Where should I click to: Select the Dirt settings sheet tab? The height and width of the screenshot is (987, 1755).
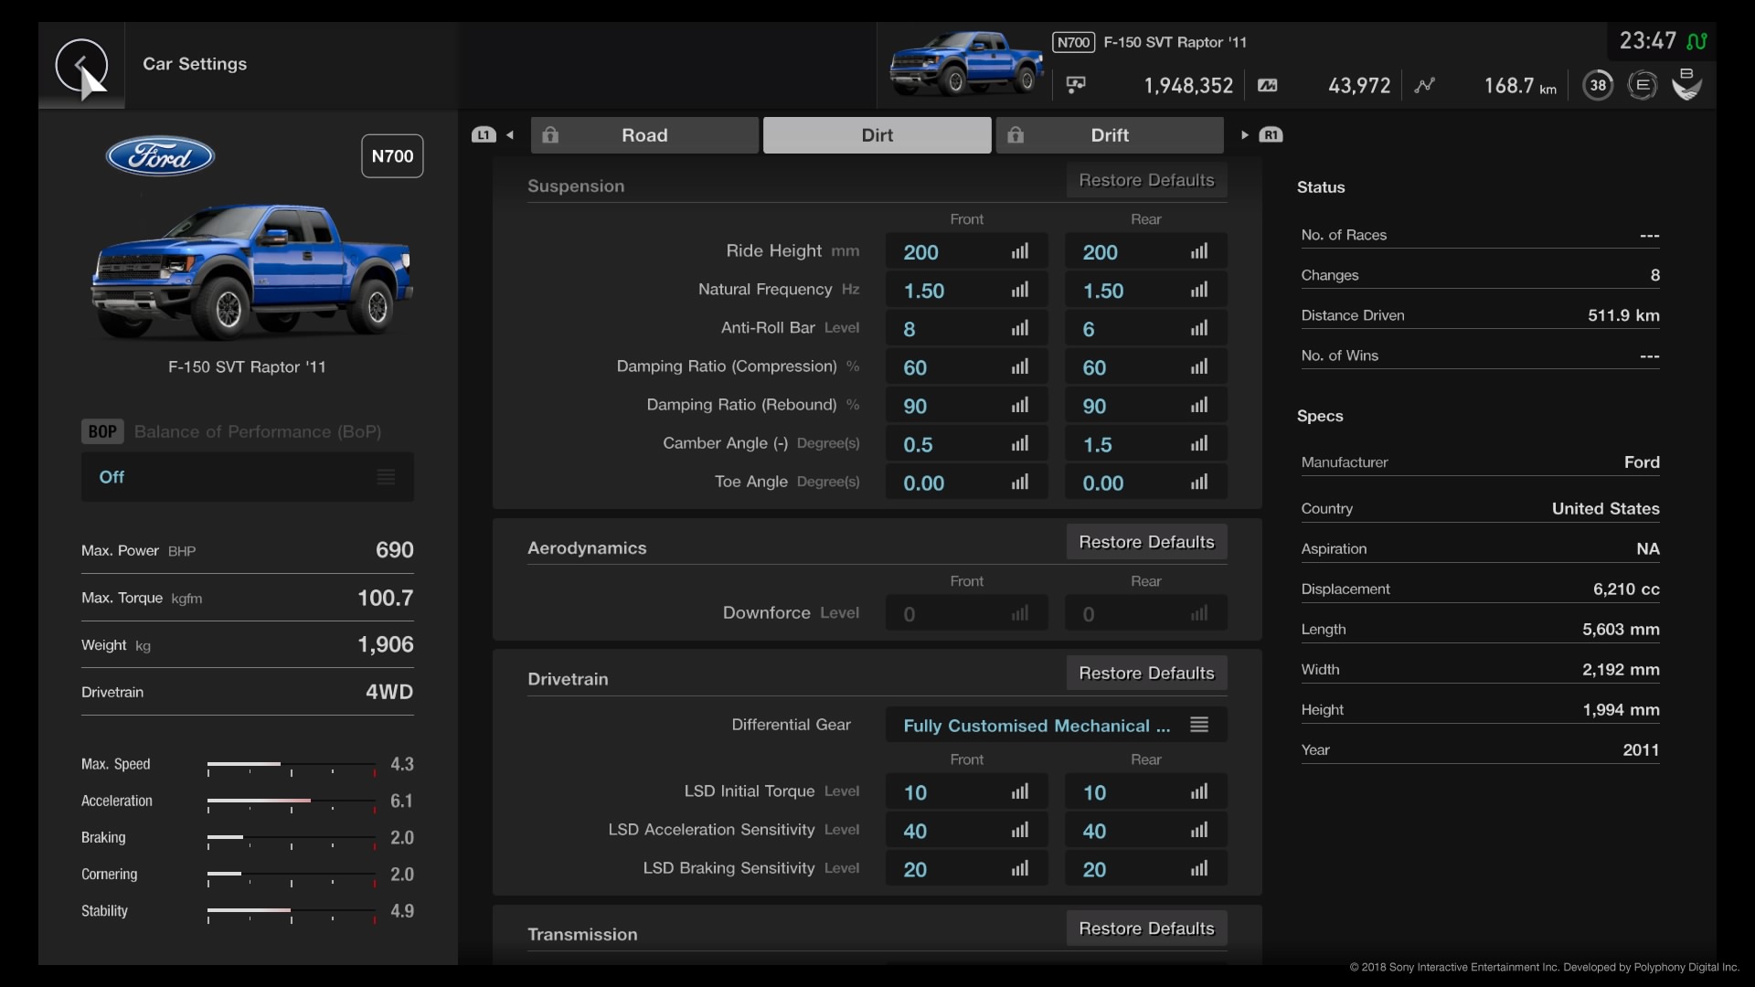877,135
